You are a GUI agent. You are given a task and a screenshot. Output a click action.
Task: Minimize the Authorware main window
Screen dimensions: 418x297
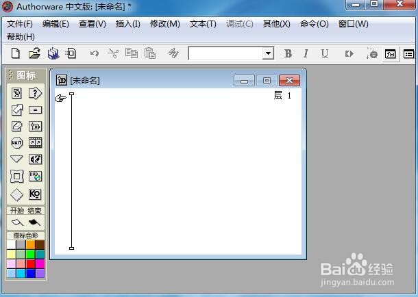pyautogui.click(x=356, y=5)
